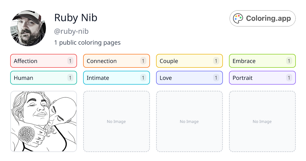This screenshot has width=306, height=161.
Task: Click the Coloring.app palette icon
Action: (x=238, y=18)
